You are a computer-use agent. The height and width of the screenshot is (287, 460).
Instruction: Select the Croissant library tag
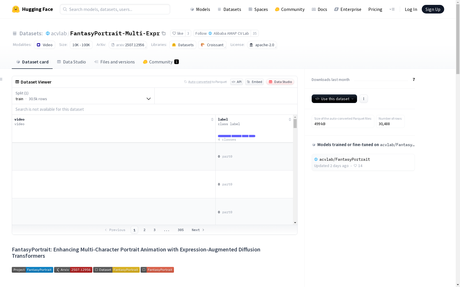point(212,45)
